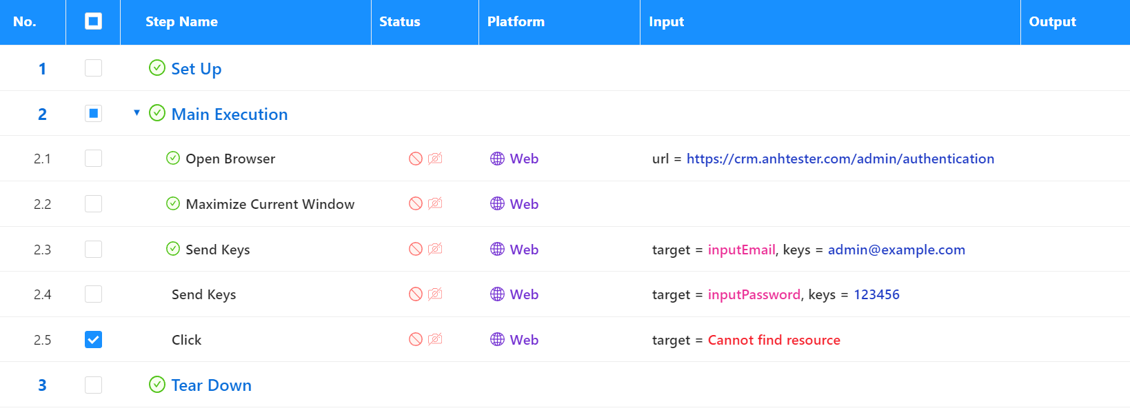Click the admin@example.com keys value
The width and height of the screenshot is (1130, 415).
896,250
